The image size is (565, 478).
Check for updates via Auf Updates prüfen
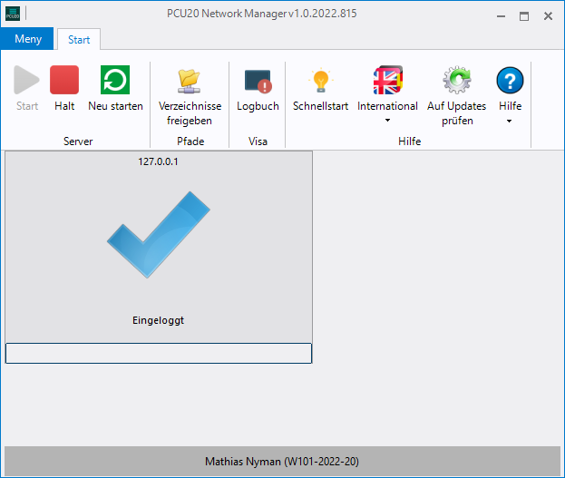click(456, 81)
